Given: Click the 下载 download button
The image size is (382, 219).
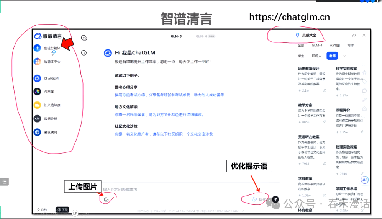Looking at the screenshot, I should click(x=62, y=210).
